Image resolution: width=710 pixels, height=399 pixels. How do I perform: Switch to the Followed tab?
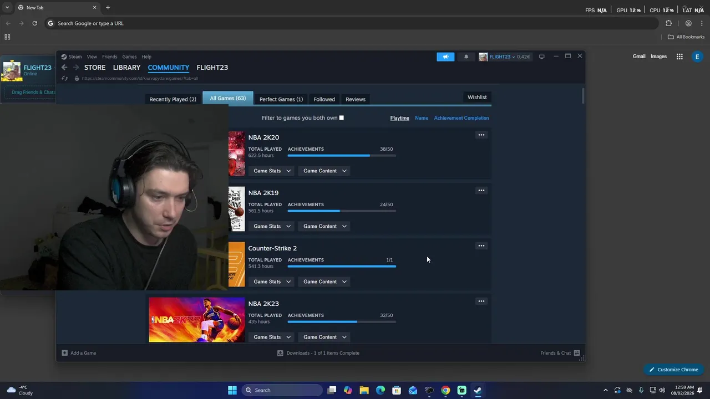[324, 99]
